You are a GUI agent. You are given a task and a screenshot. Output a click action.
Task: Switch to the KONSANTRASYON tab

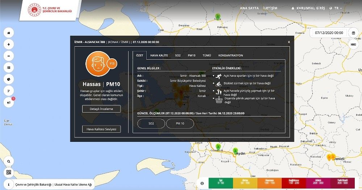[x=231, y=55]
